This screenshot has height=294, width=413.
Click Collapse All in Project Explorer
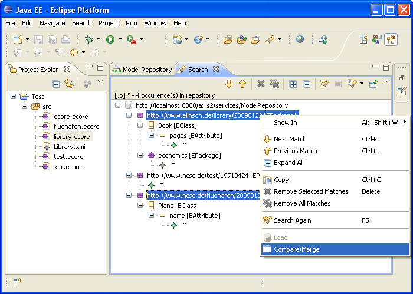coord(56,84)
